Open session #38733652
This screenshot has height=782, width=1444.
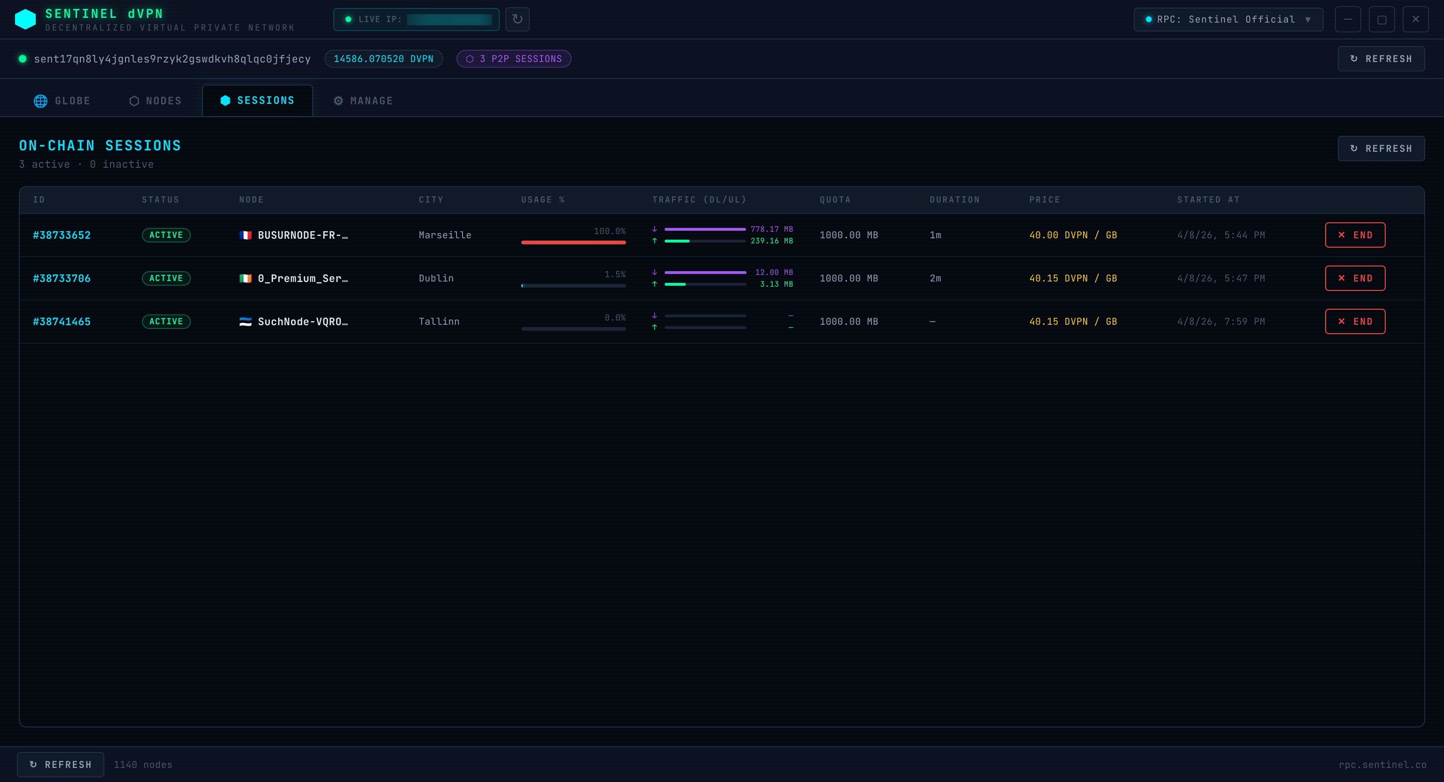coord(62,235)
